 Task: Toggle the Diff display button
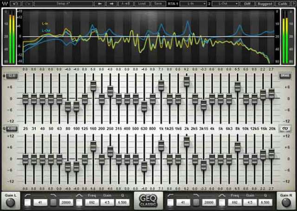(247, 4)
